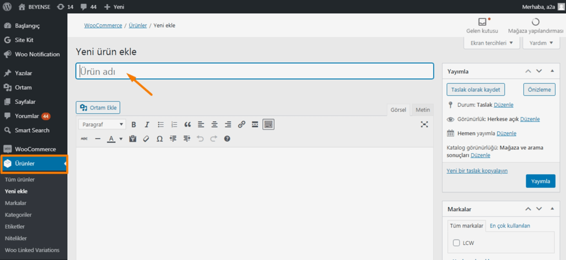Open the Gelen kutusu inbox icon
This screenshot has width=566, height=260.
[x=482, y=26]
